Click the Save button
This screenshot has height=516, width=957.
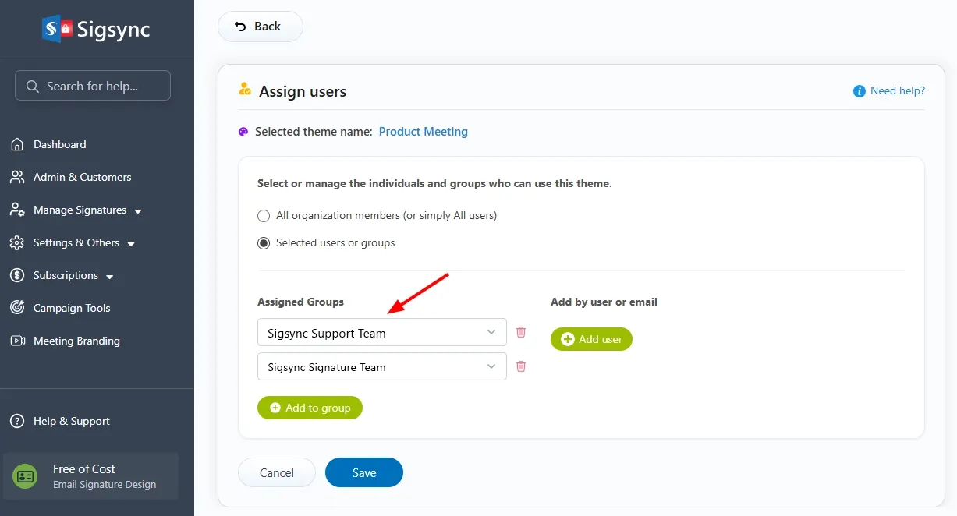(x=364, y=472)
